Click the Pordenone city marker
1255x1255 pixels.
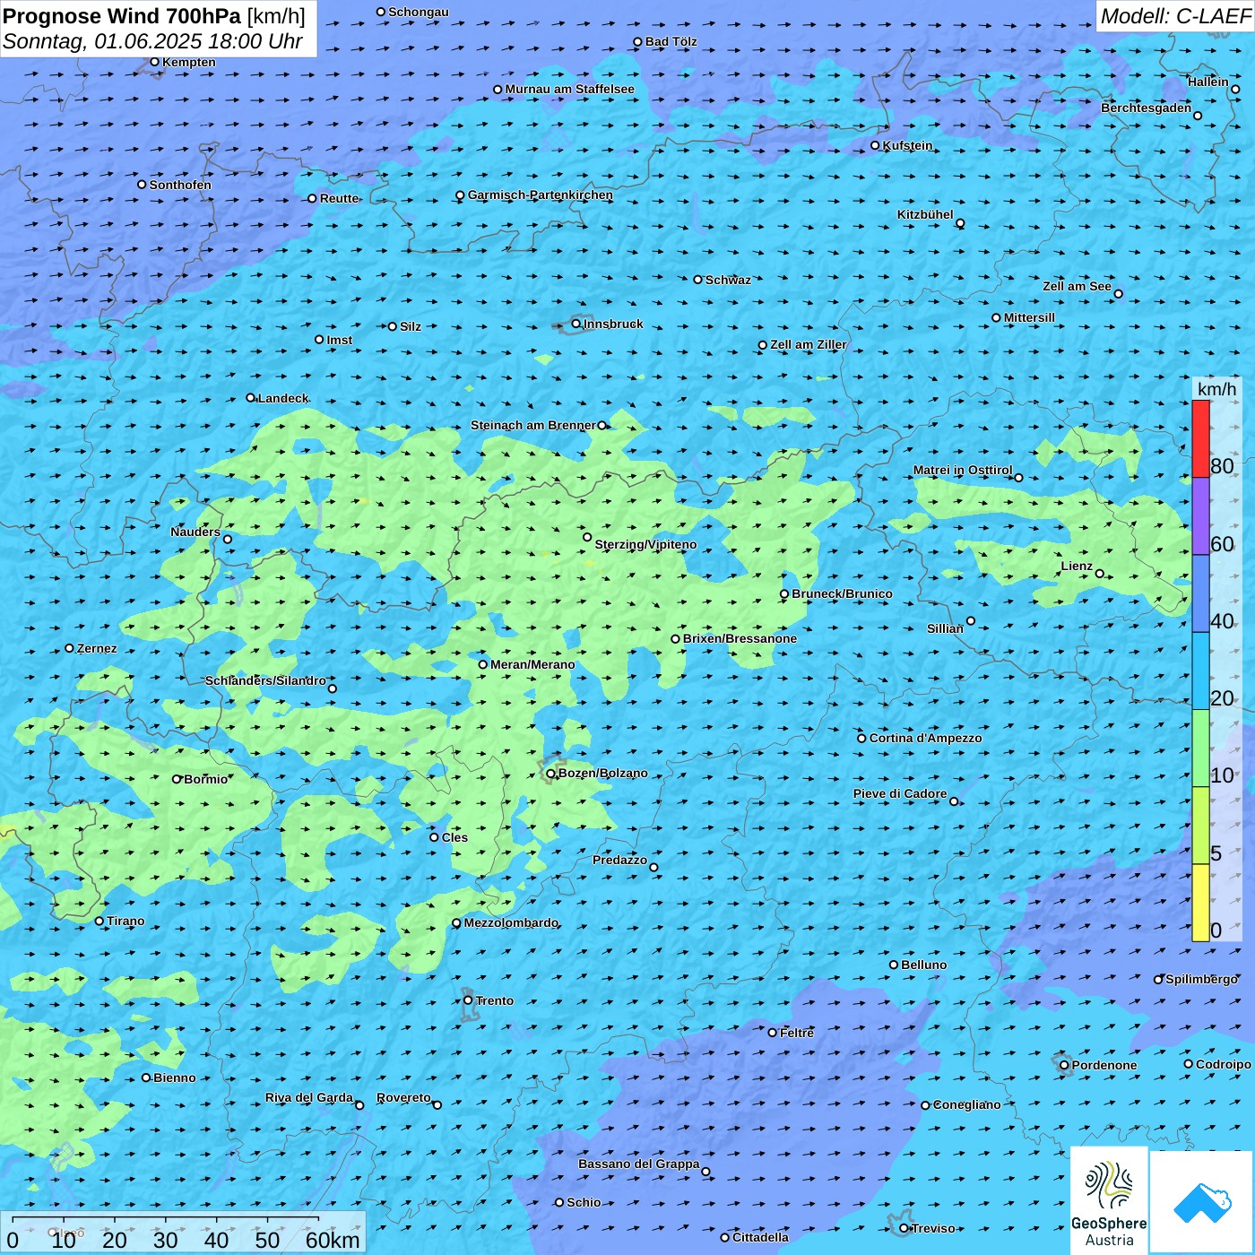pyautogui.click(x=1065, y=1065)
